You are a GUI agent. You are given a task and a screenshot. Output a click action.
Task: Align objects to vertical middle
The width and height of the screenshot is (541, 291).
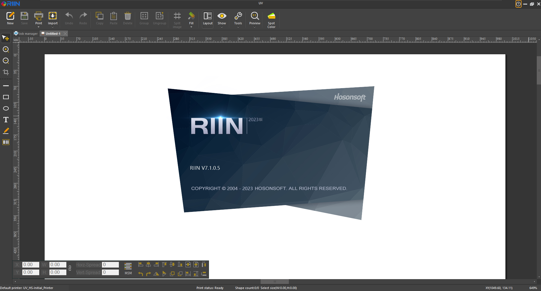click(x=172, y=264)
